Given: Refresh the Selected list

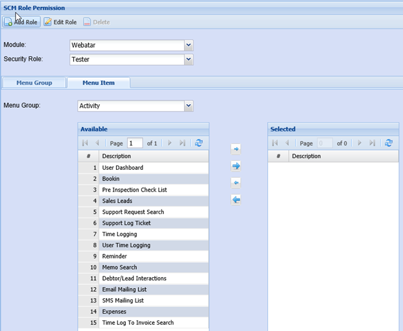Looking at the screenshot, I should [x=388, y=143].
